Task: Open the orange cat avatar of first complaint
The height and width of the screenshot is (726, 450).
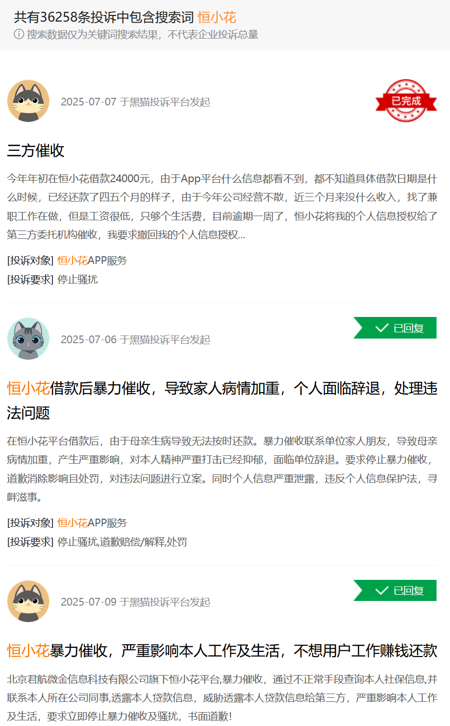Action: click(28, 101)
